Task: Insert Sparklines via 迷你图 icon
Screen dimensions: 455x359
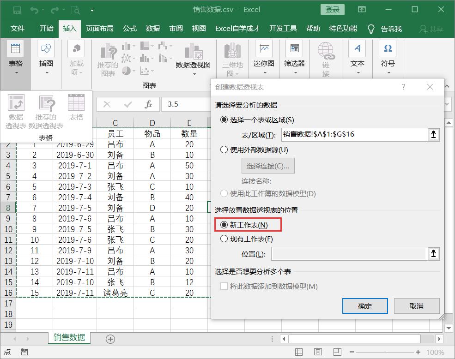Action: coord(263,51)
